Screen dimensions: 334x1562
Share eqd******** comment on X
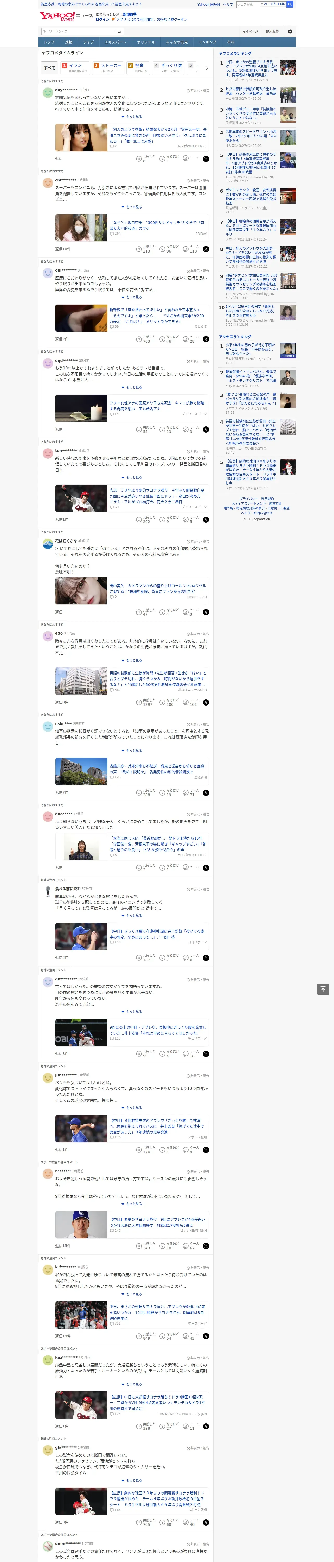pyautogui.click(x=206, y=430)
